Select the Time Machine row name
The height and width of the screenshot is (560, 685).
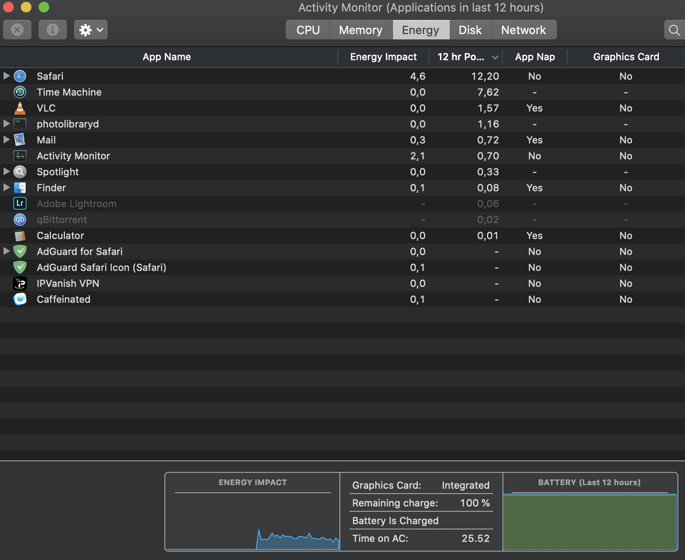pyautogui.click(x=69, y=92)
